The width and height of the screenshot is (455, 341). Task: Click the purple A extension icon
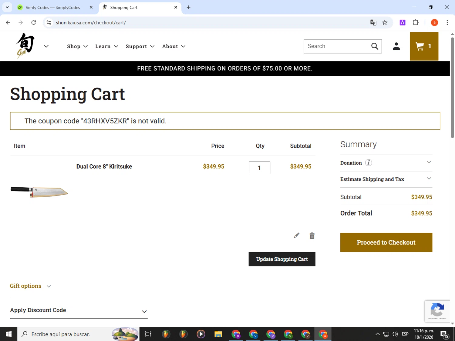tap(403, 22)
